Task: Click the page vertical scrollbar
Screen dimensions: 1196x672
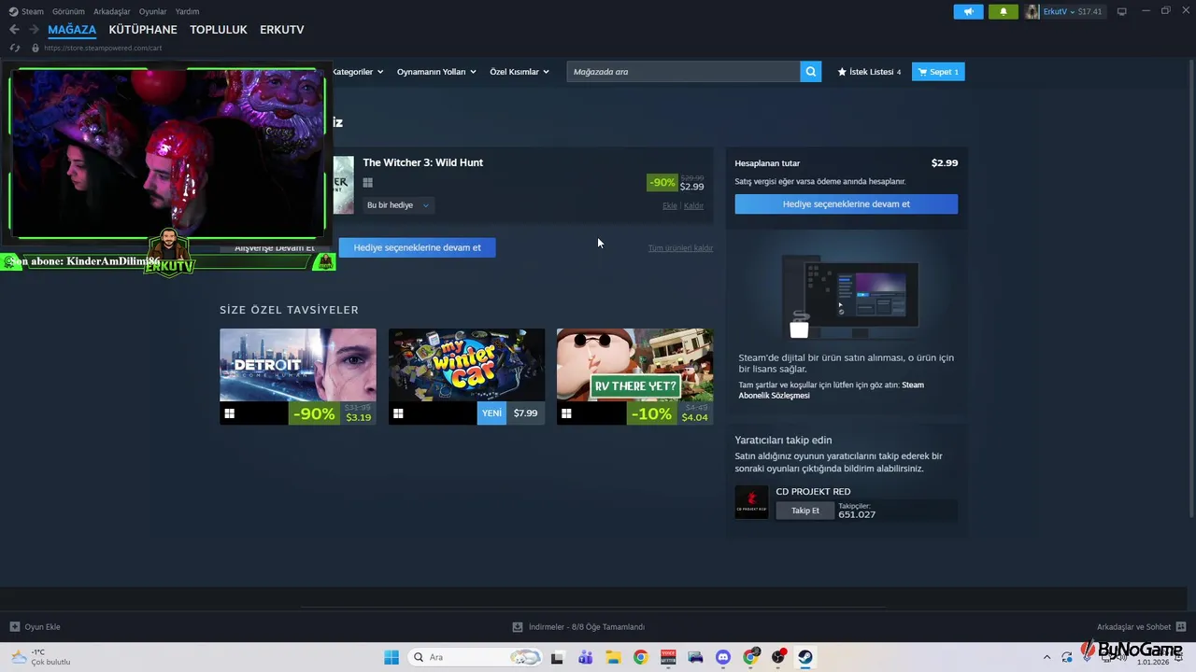Action: [1190, 289]
